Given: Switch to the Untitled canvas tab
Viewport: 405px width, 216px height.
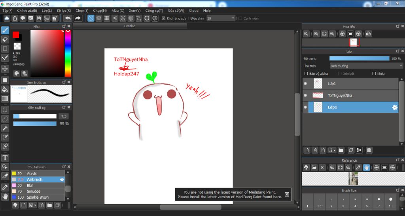Looking at the screenshot, I should click(x=130, y=26).
